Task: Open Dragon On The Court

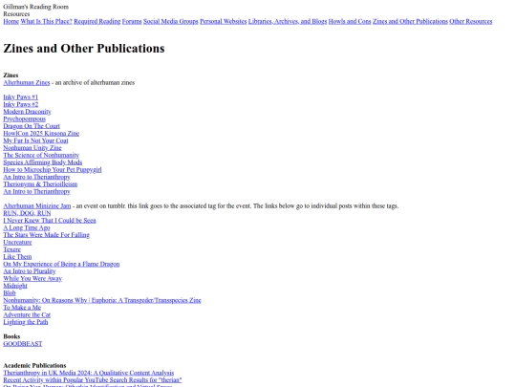Action: point(32,126)
